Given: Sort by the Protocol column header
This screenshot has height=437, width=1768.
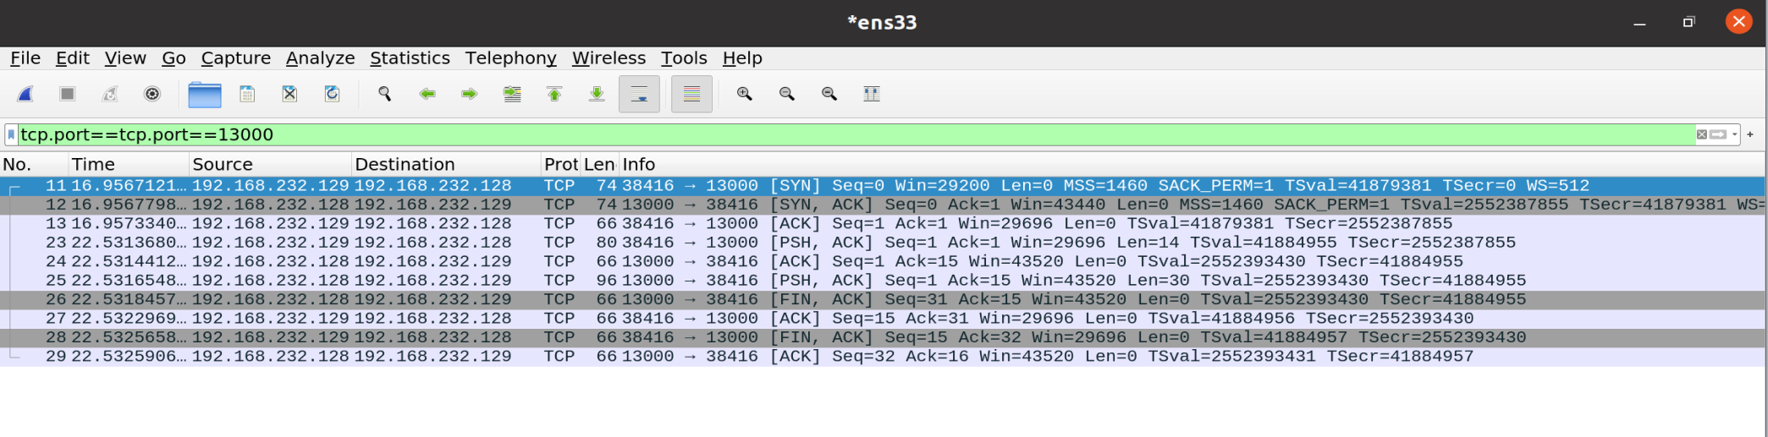Looking at the screenshot, I should [561, 164].
